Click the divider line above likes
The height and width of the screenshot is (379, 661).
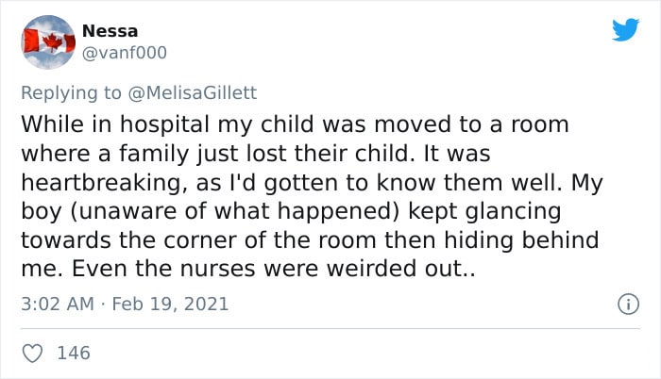coord(330,328)
